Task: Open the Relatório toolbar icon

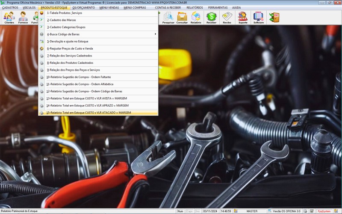Action: [x=196, y=17]
